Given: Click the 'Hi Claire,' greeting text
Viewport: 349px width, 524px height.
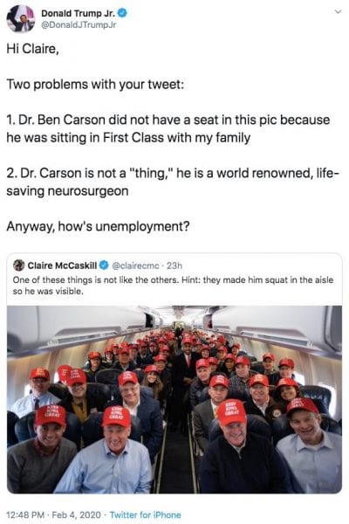Looking at the screenshot, I should (x=33, y=49).
